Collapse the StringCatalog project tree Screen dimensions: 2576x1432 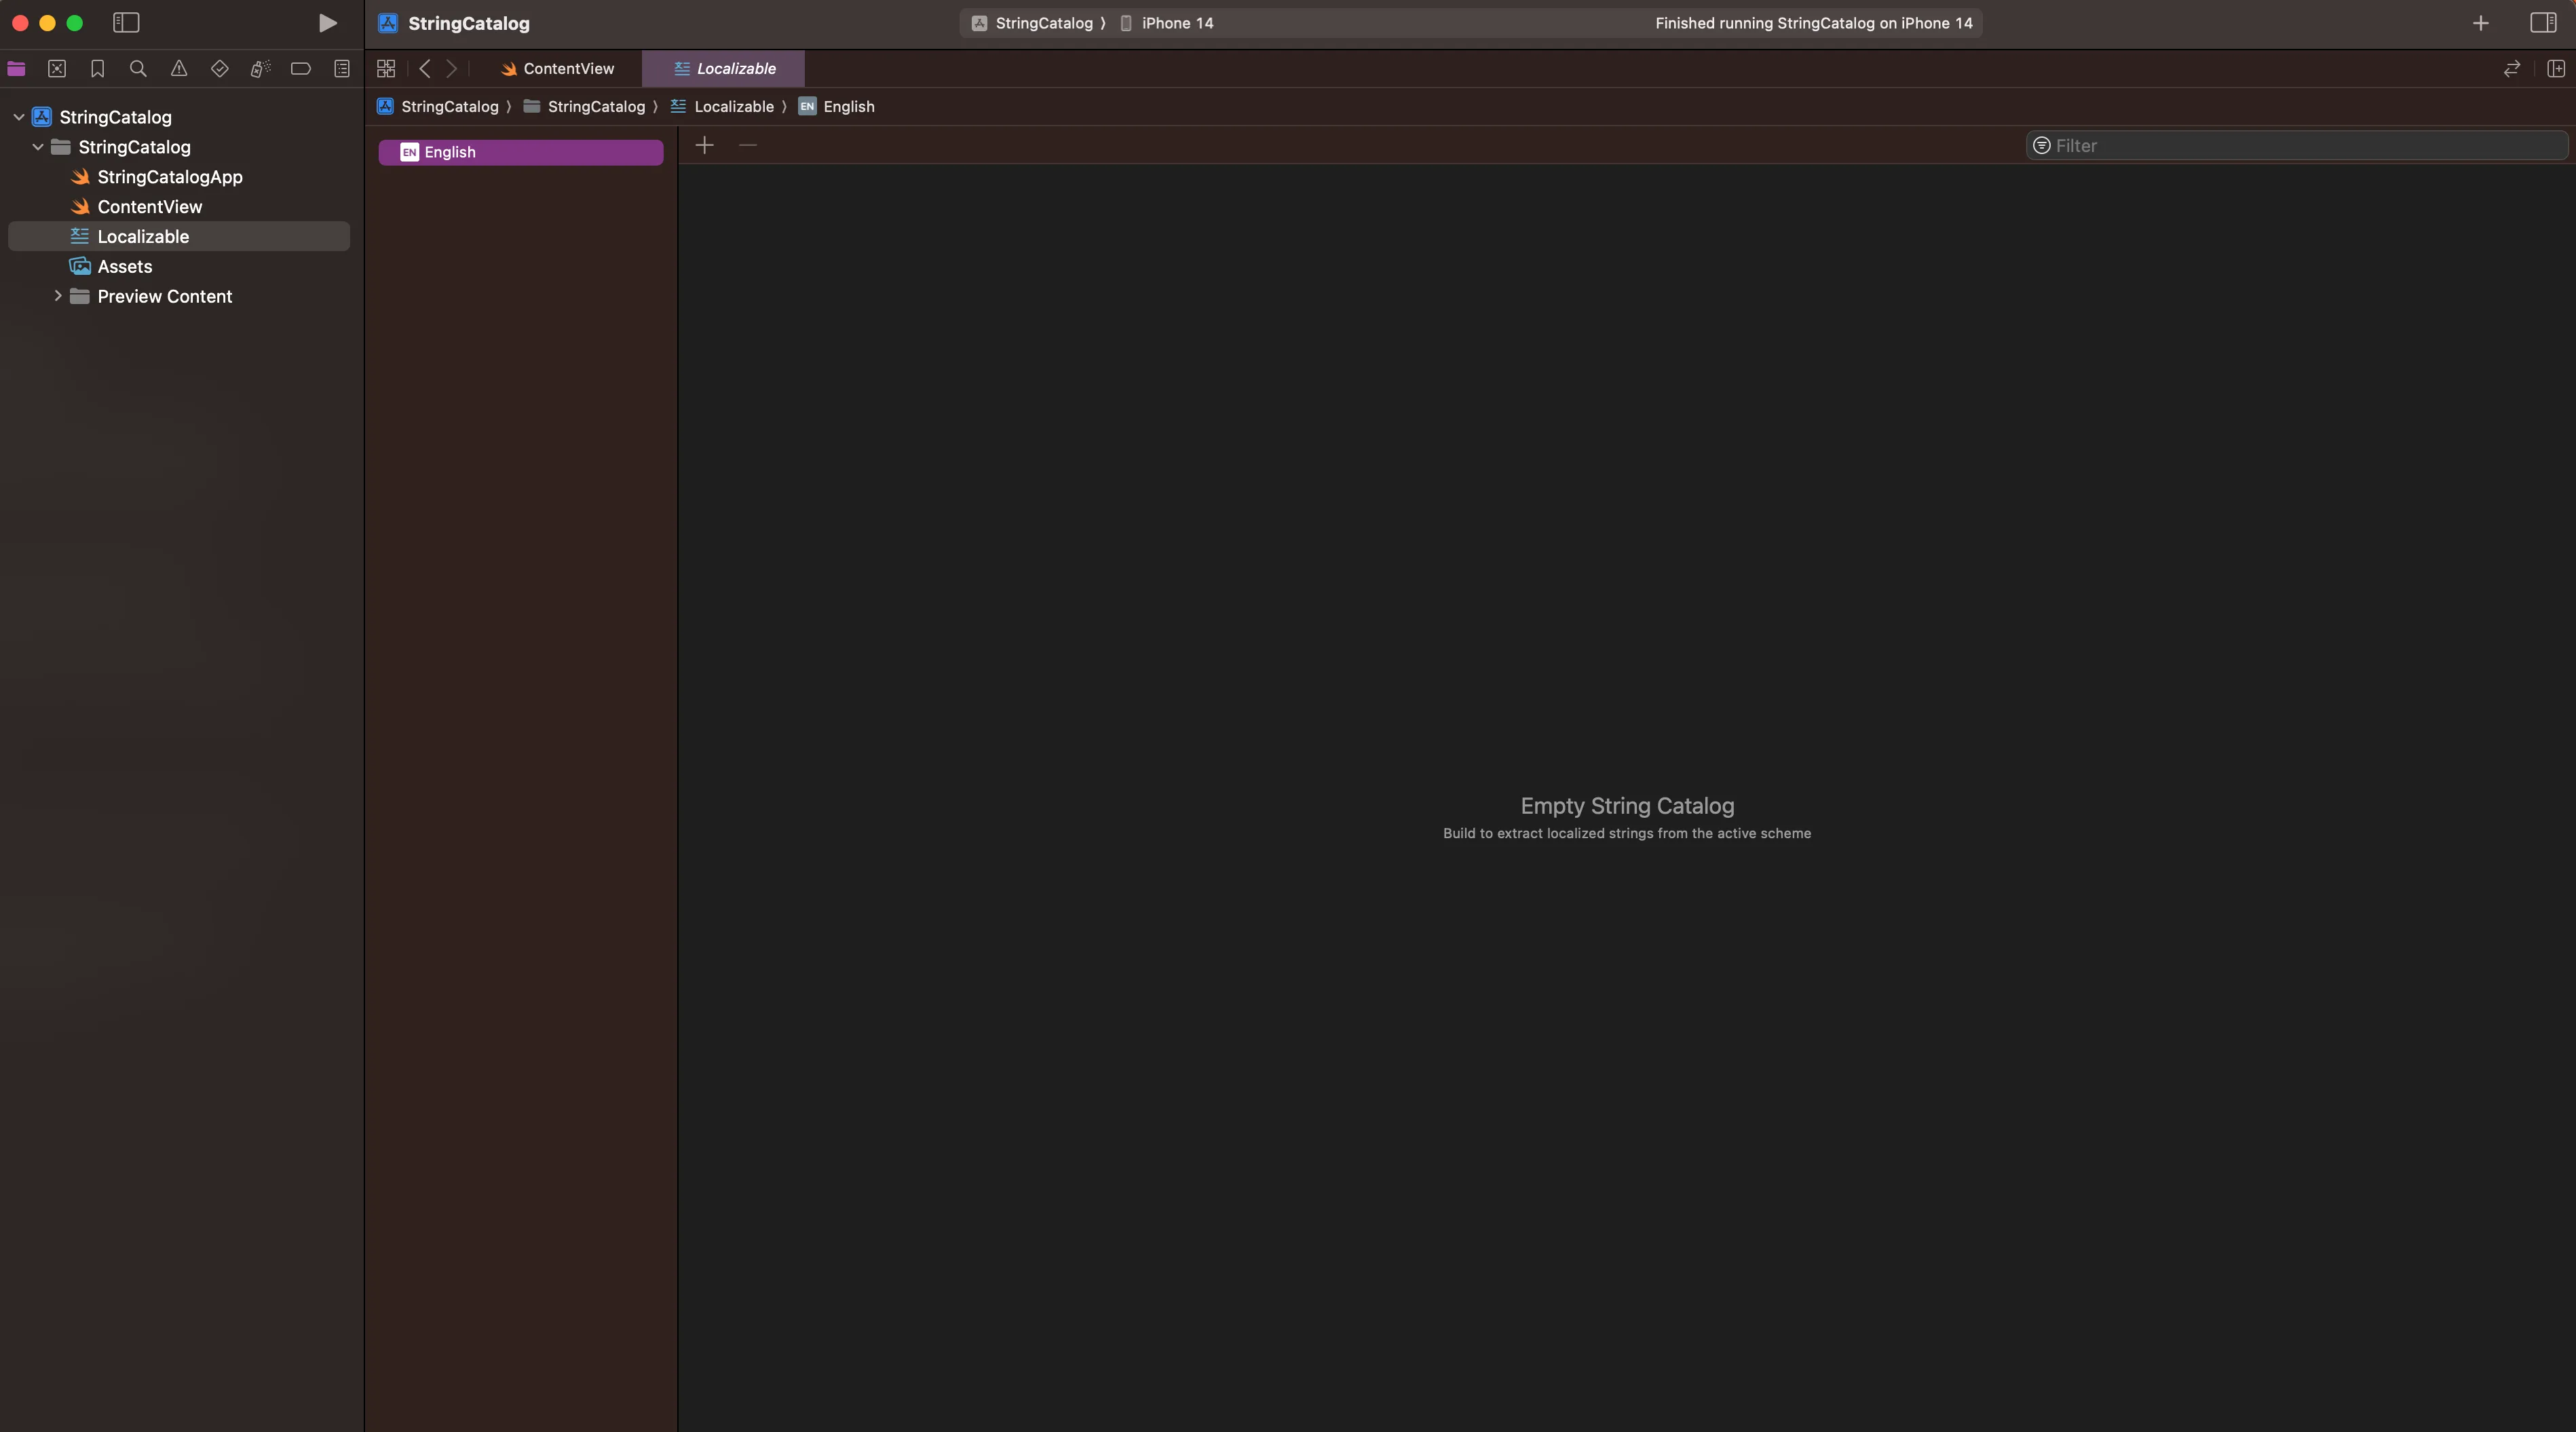[18, 116]
